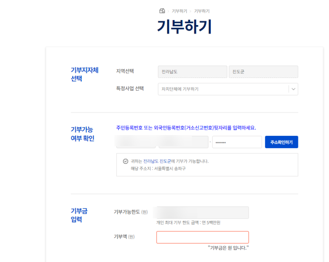Open last 기부하기 breadcrumb link
The height and width of the screenshot is (262, 329).
(202, 11)
